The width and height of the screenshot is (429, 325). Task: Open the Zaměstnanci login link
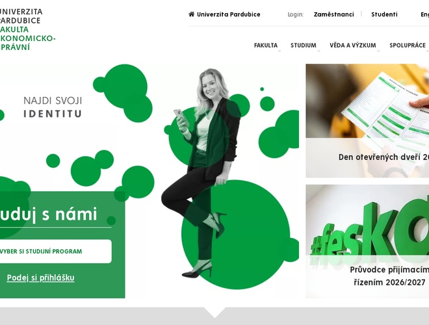(x=334, y=14)
